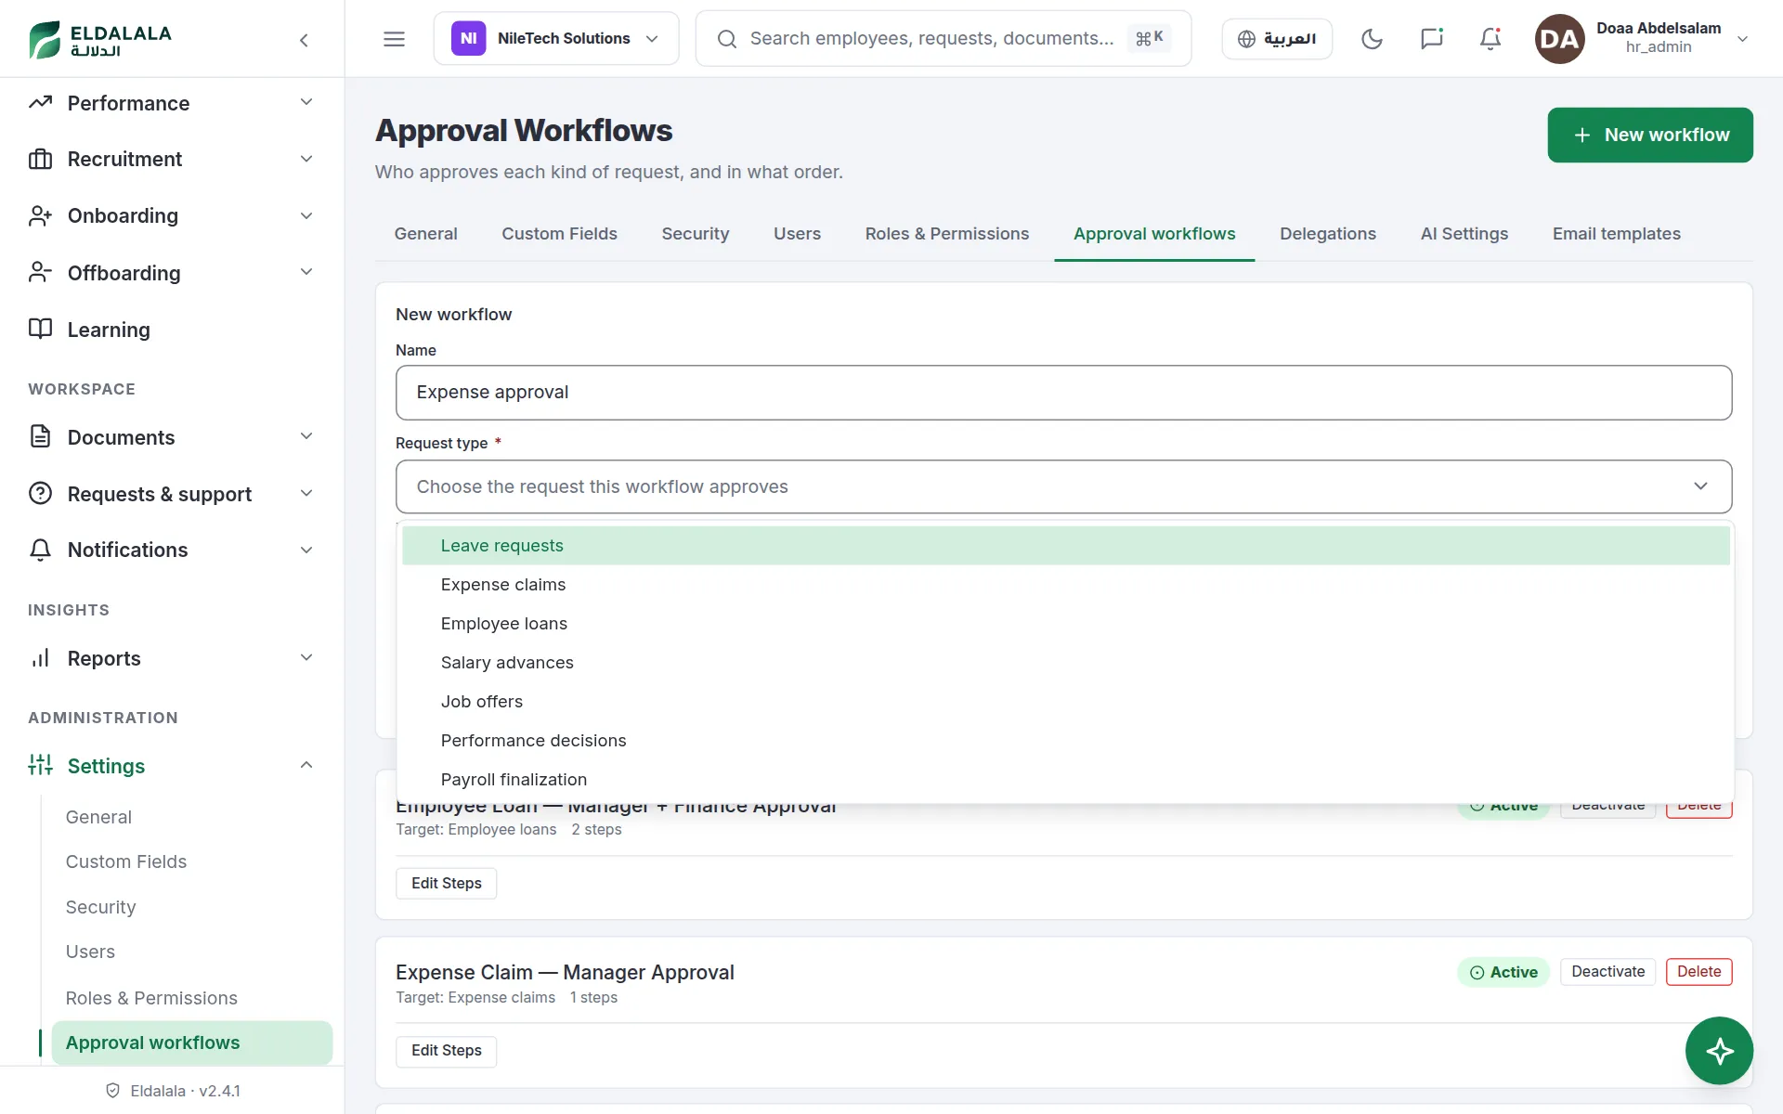
Task: Switch to the Delegations tab
Action: point(1327,234)
